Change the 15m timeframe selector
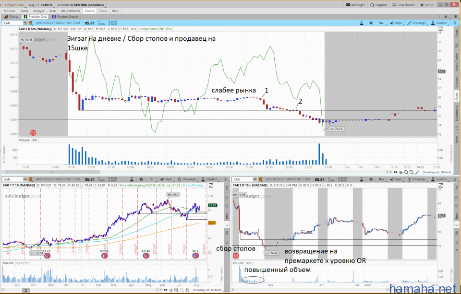461x294 pixels. coord(381,179)
